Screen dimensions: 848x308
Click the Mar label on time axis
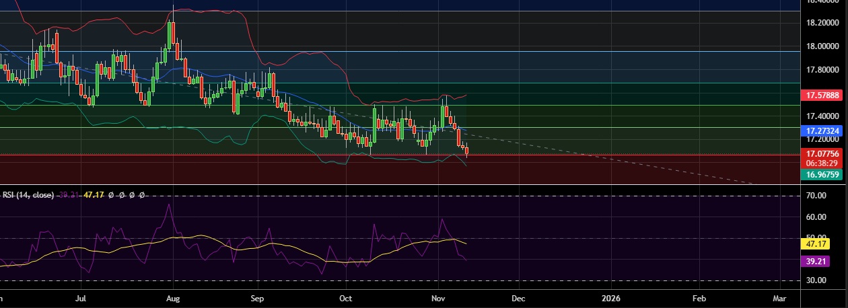click(x=780, y=297)
